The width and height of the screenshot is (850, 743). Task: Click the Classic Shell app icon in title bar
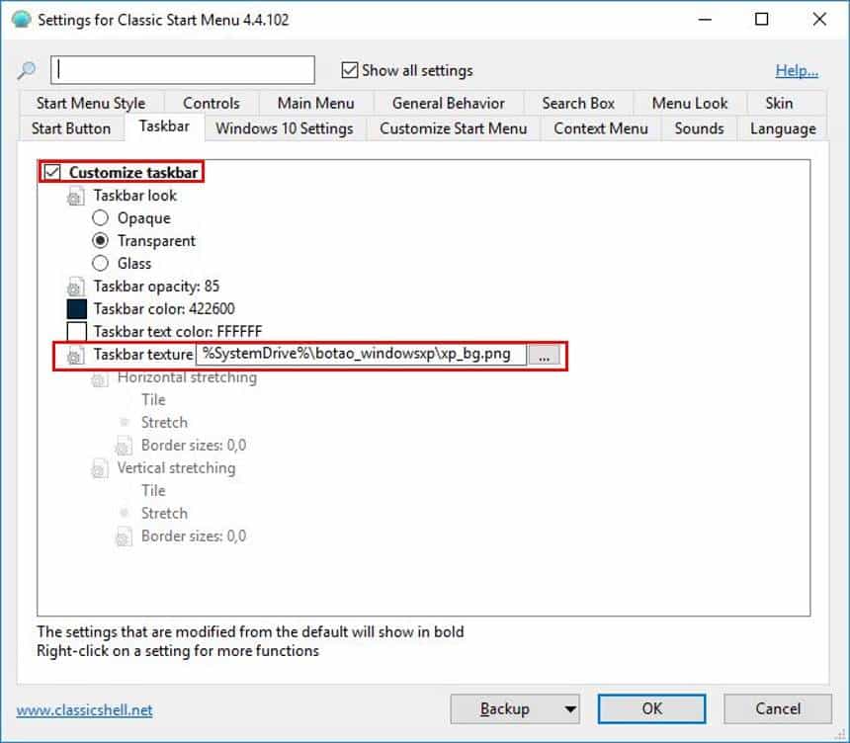21,19
